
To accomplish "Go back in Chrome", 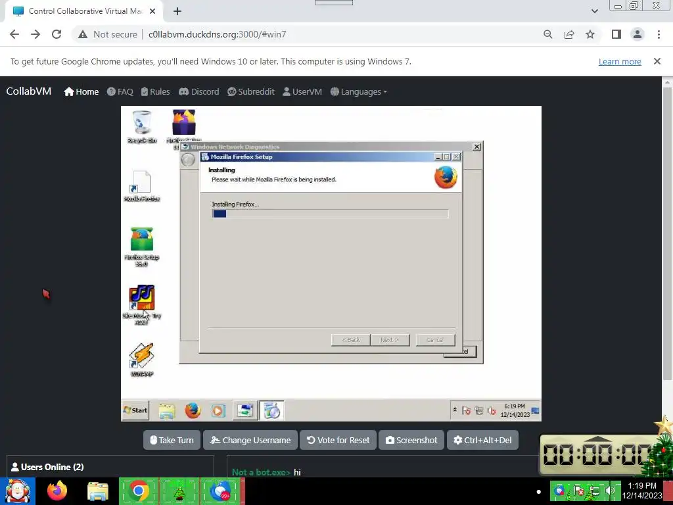I will tap(14, 34).
